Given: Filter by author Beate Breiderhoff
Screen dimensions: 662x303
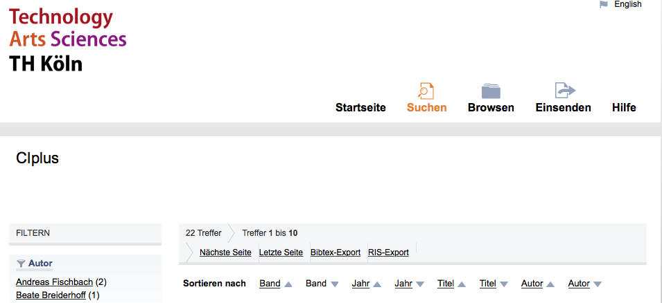Looking at the screenshot, I should [x=51, y=295].
